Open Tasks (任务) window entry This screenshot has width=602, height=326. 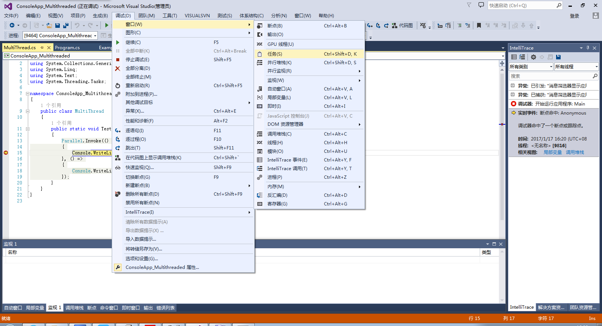click(x=309, y=54)
